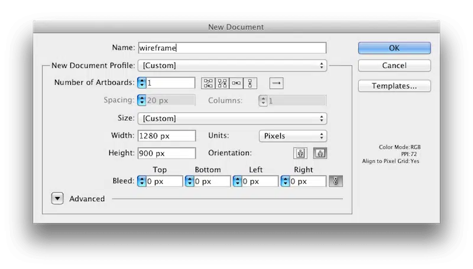Open the New Document Profile dropdown
Image resolution: width=473 pixels, height=269 pixels.
point(232,65)
